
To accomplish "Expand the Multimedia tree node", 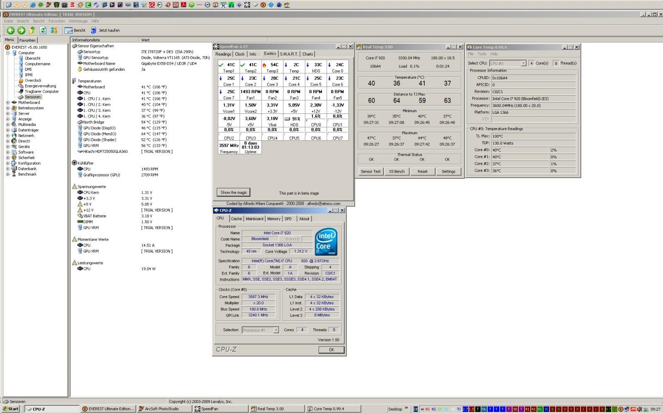I will click(8, 125).
